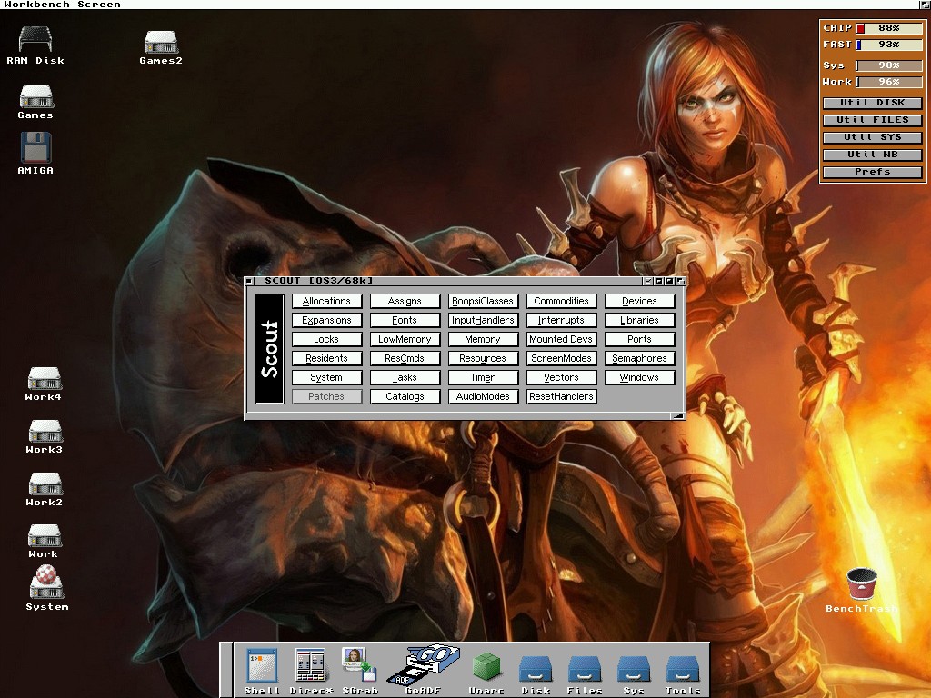Image resolution: width=931 pixels, height=698 pixels.
Task: Click the Workbench Screen title bar
Action: 461,5
